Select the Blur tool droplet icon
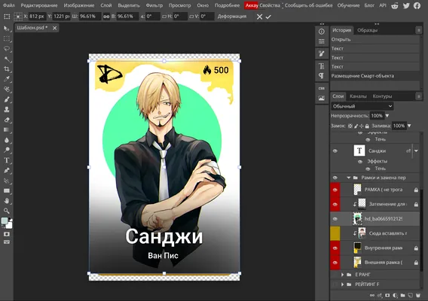The height and width of the screenshot is (301, 428). pos(7,140)
